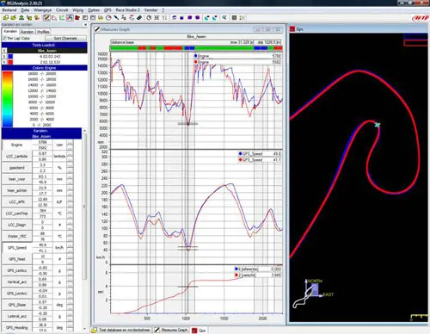Toggle the Per Lap Color checkbox
430x334 pixels.
pos(4,38)
